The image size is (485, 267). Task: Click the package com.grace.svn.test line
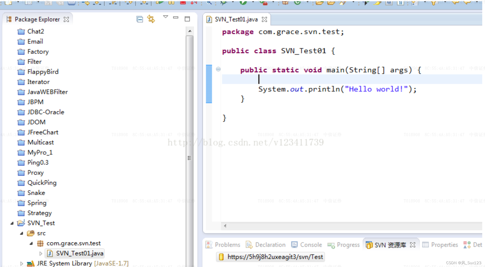coord(283,32)
